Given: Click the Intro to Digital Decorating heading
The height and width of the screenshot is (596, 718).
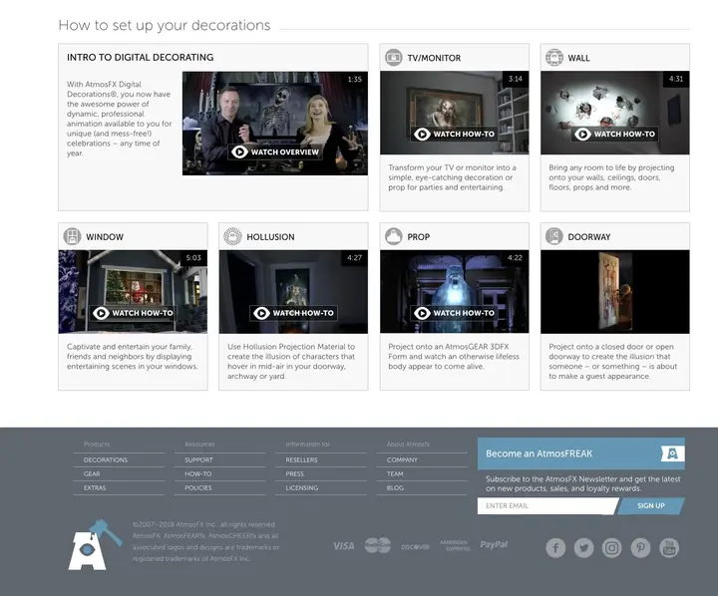Looking at the screenshot, I should tap(141, 57).
